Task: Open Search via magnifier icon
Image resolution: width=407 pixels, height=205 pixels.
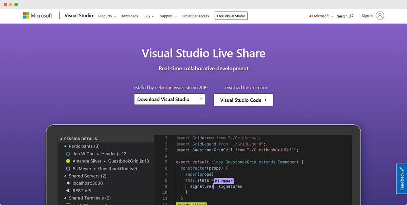Action: pyautogui.click(x=351, y=16)
